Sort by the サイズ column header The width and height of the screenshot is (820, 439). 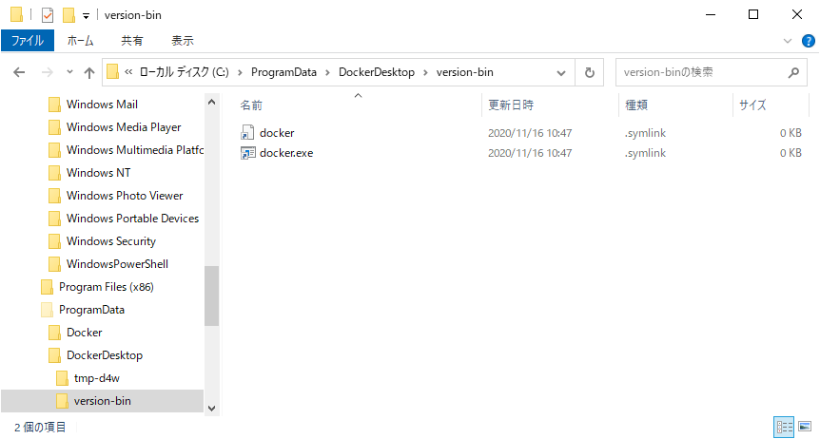click(752, 105)
